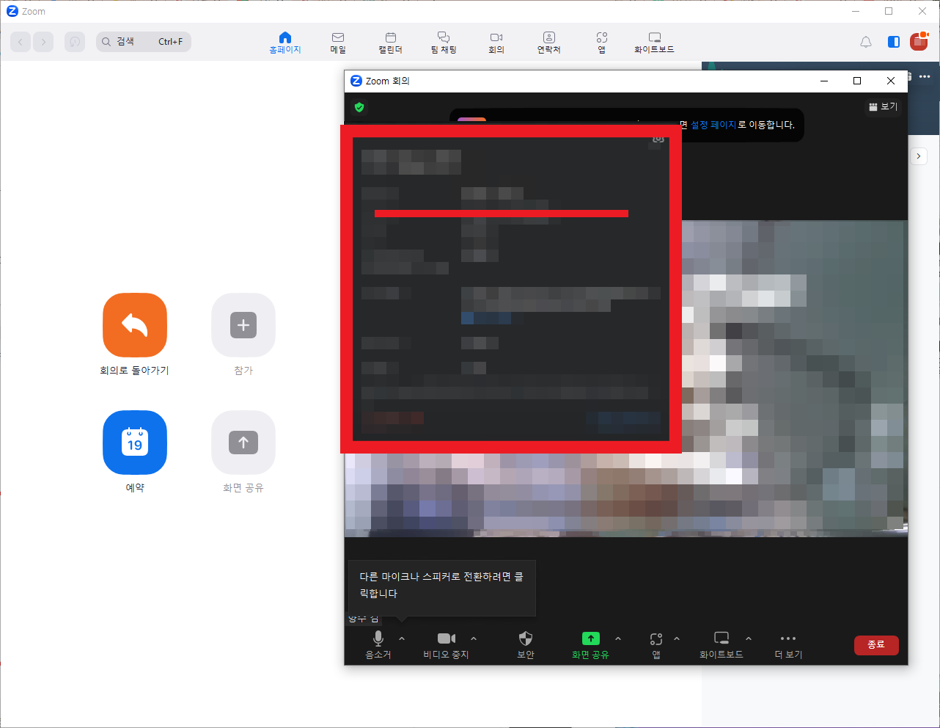Click the notification bell icon
This screenshot has height=728, width=940.
click(865, 42)
